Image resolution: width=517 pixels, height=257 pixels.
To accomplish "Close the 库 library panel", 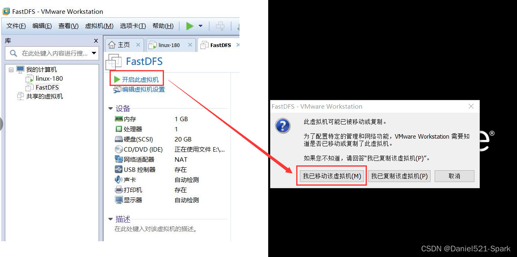I will pos(96,41).
